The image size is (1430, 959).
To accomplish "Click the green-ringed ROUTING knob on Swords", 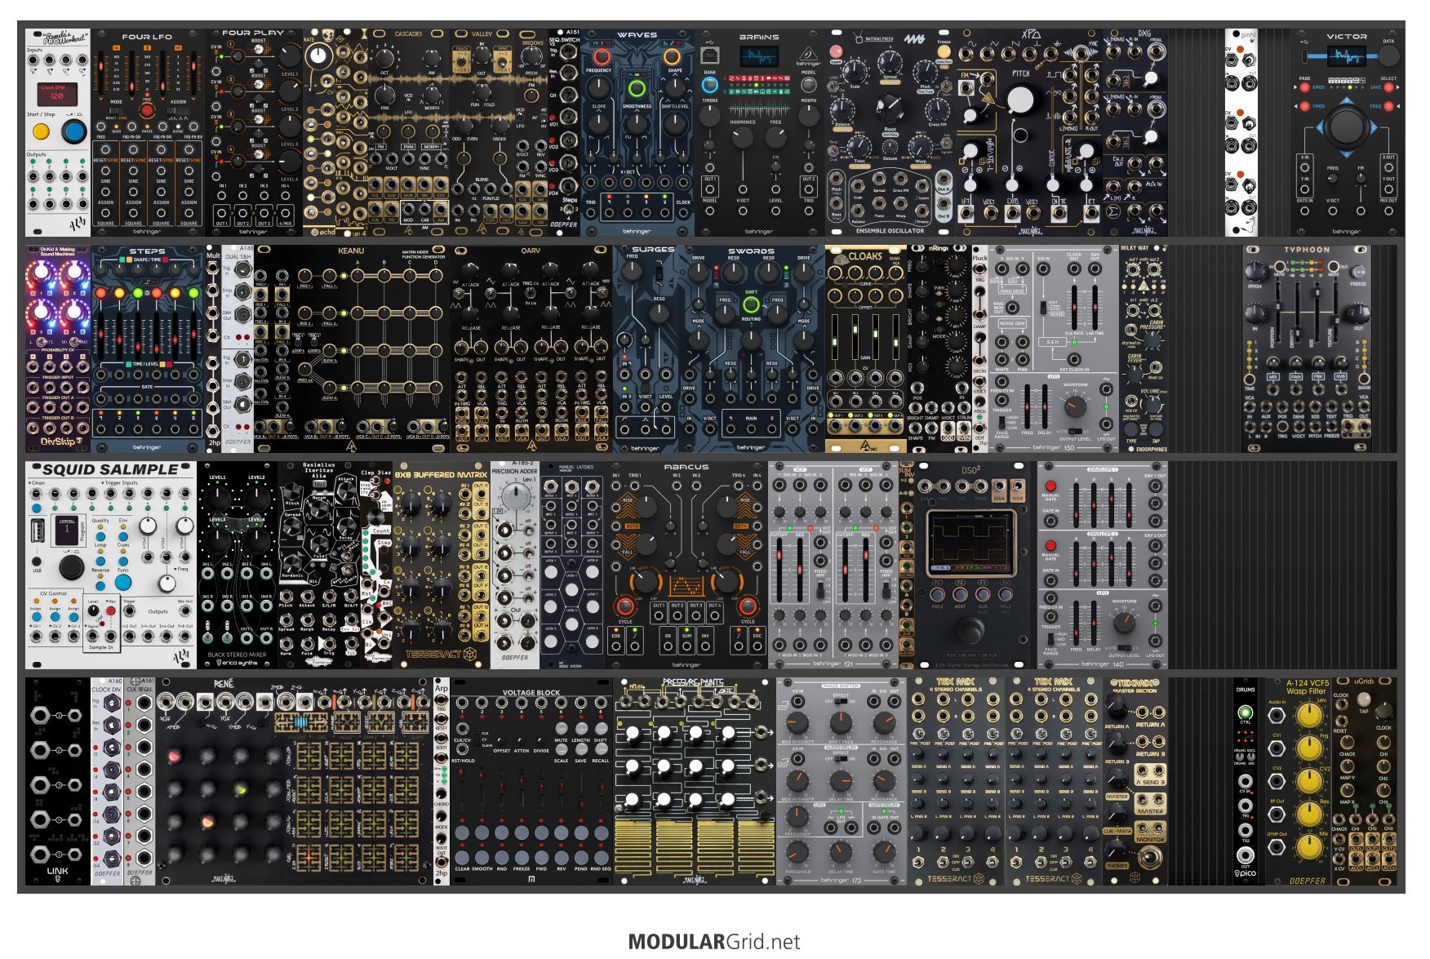I will [751, 305].
